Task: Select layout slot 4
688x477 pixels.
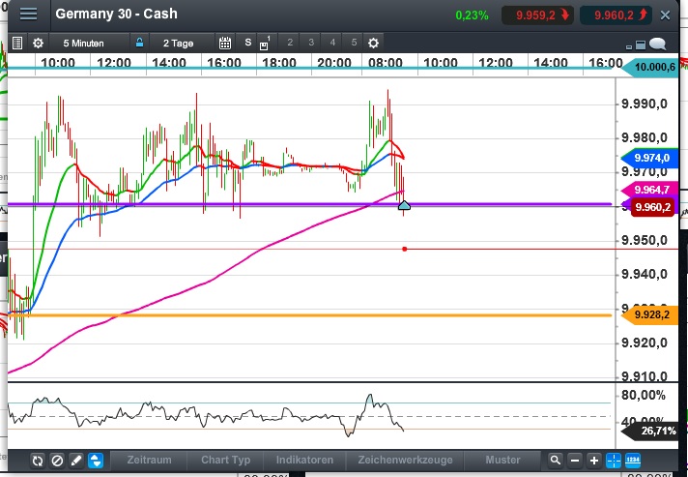Action: click(332, 43)
